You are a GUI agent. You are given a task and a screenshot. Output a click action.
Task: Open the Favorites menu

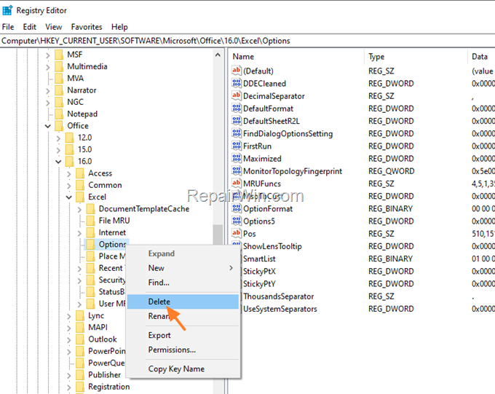coord(87,27)
